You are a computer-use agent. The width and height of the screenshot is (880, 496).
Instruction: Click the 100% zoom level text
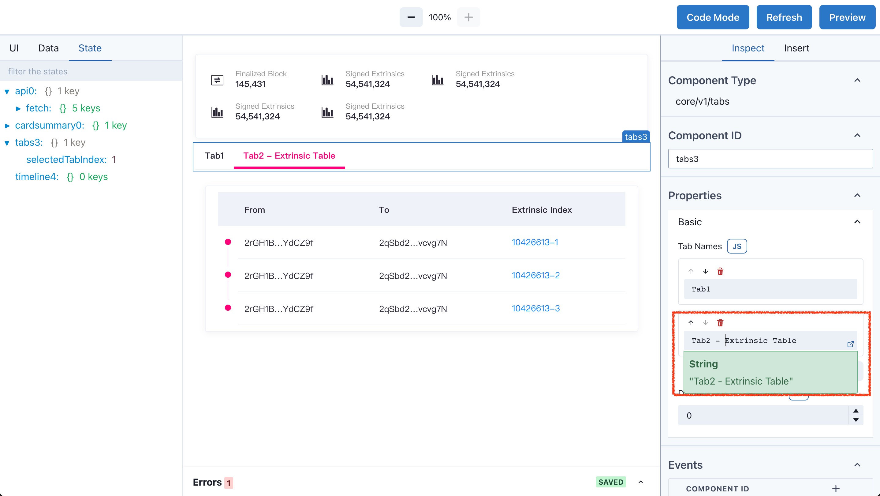[440, 17]
